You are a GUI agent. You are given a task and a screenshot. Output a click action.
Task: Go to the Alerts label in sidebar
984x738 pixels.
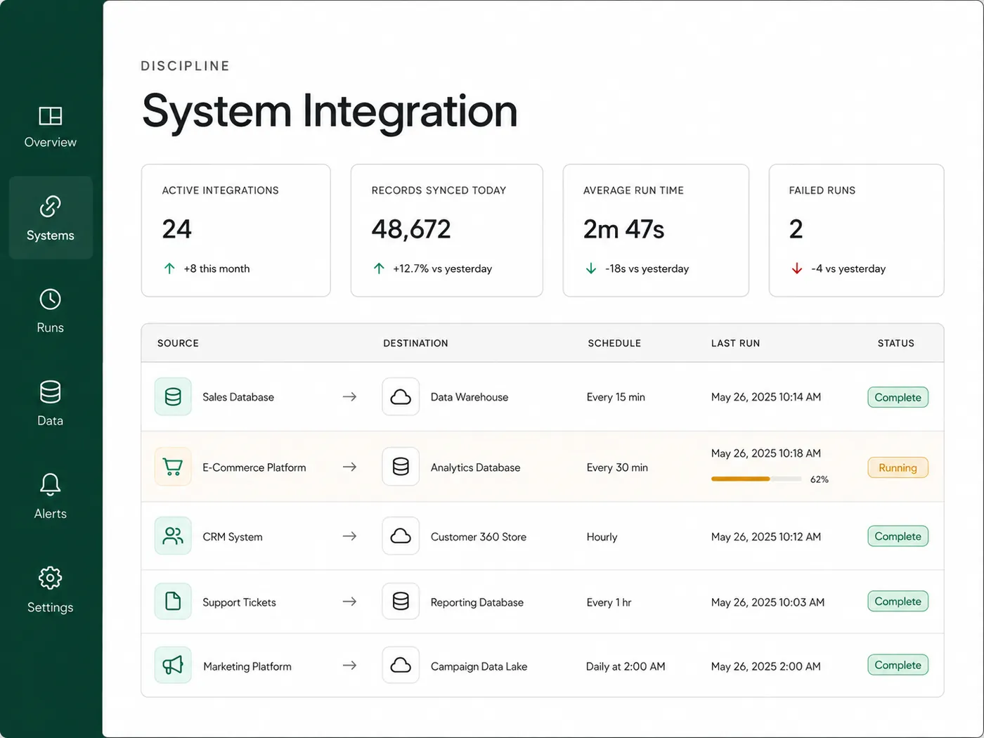click(x=50, y=514)
